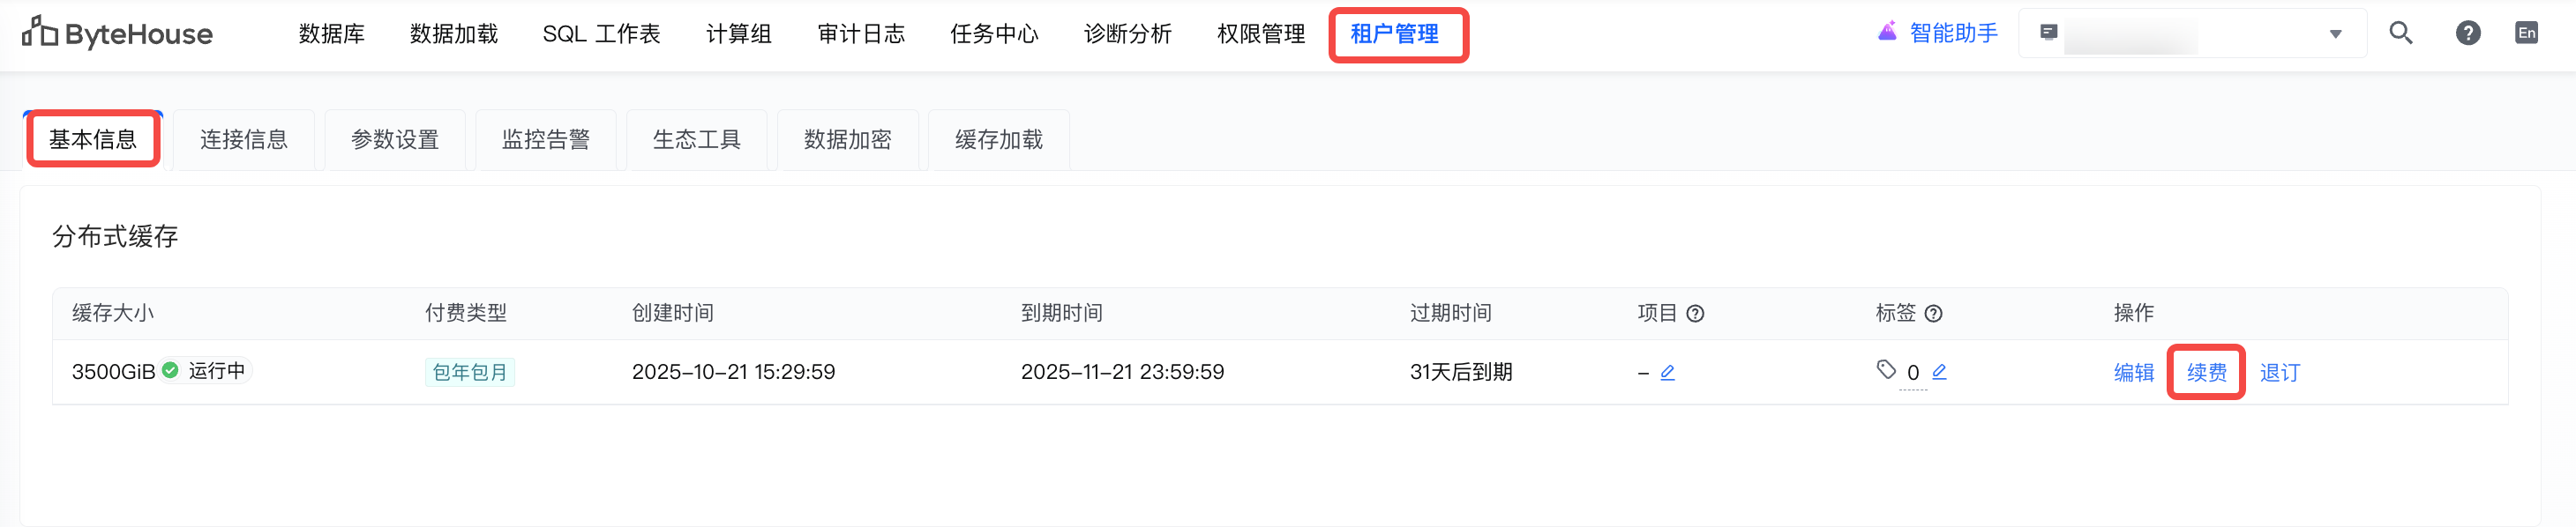Open the 计算组 menu
Viewport: 2576px width, 527px height.
pyautogui.click(x=738, y=34)
